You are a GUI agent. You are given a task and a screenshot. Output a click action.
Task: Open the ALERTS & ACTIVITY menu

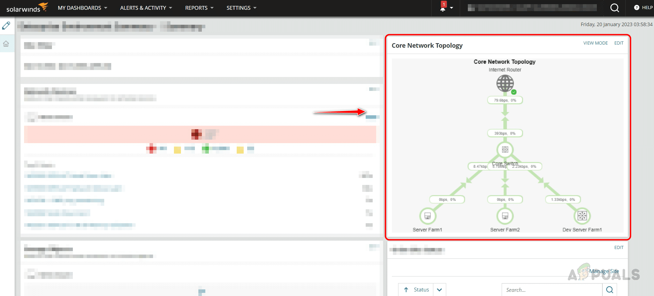click(x=146, y=8)
